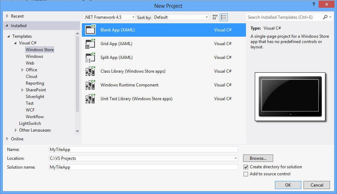Click the Solution name input field
This screenshot has width=337, height=194.
point(143,167)
